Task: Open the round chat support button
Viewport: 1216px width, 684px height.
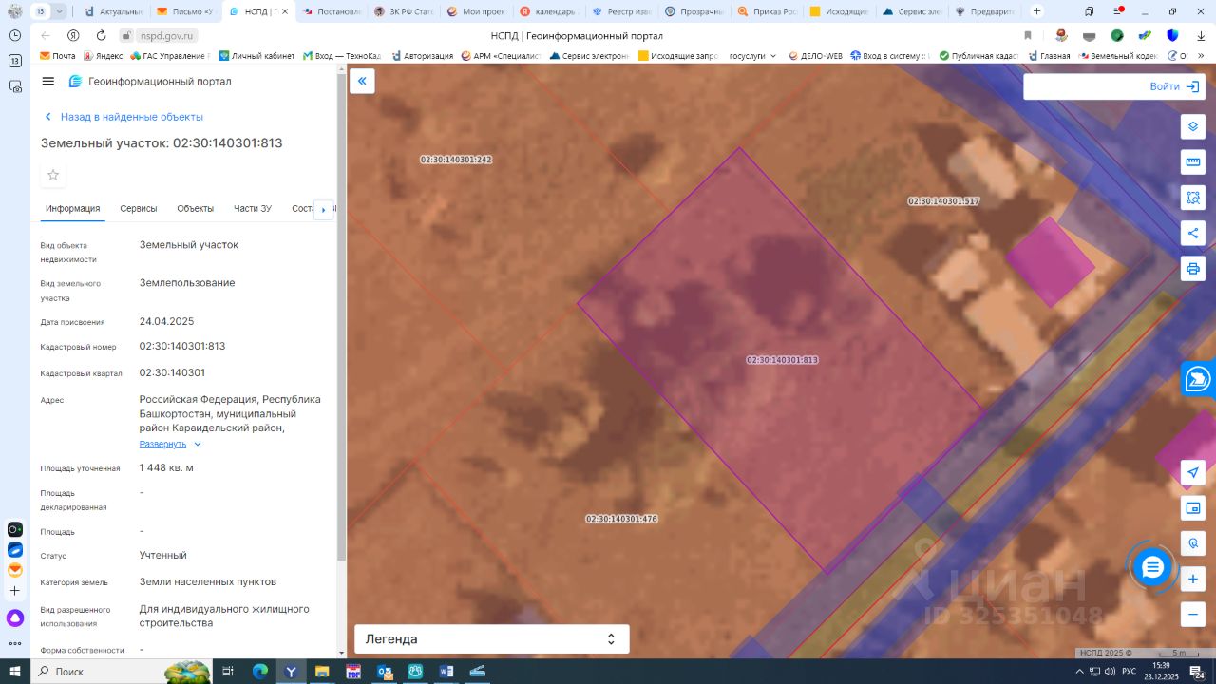Action: 1152,568
